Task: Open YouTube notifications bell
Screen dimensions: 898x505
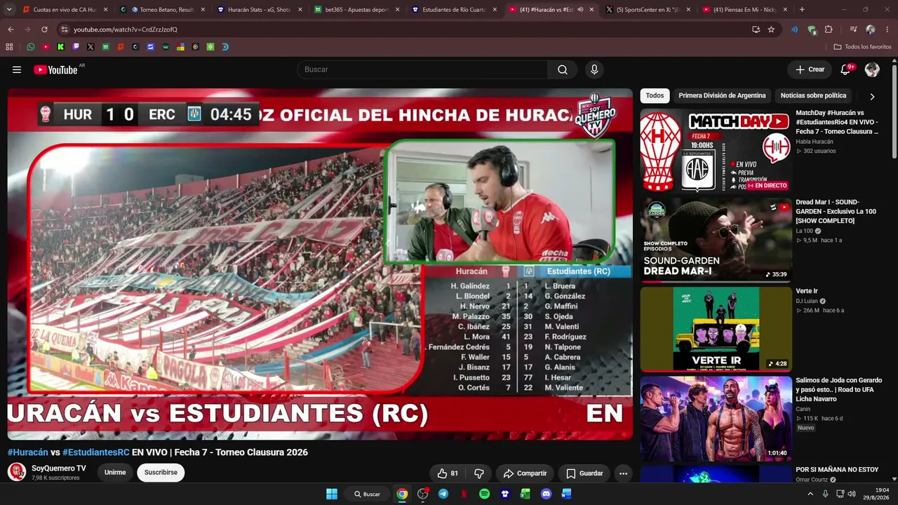Action: [x=845, y=69]
